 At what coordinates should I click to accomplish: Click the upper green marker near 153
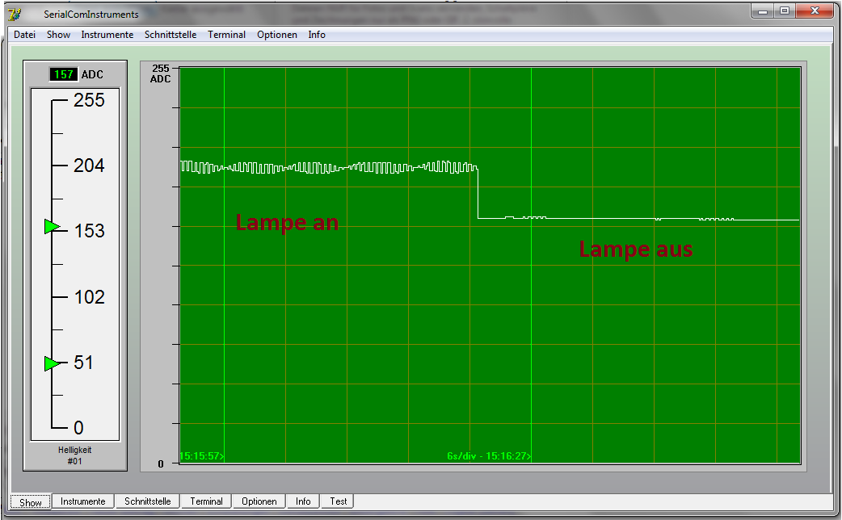(52, 226)
